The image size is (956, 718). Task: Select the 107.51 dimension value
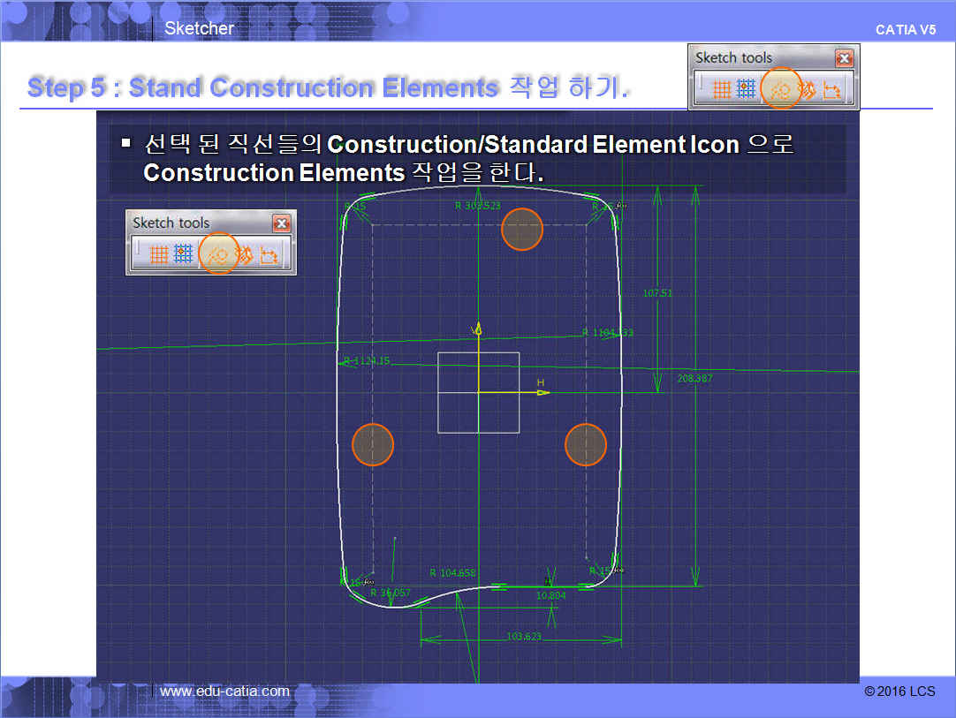657,293
